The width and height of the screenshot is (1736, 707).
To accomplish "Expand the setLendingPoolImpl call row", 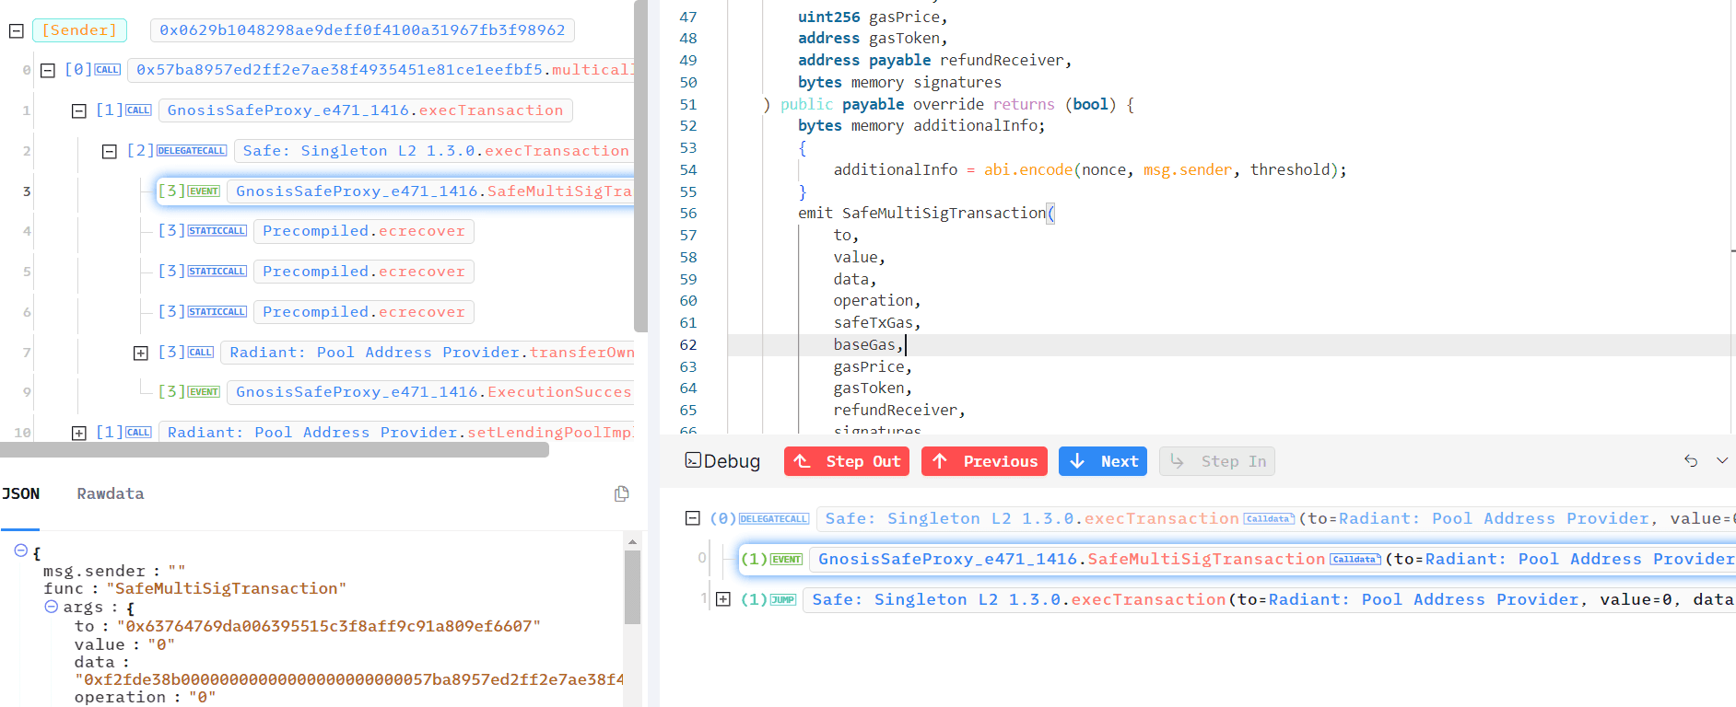I will pyautogui.click(x=79, y=433).
